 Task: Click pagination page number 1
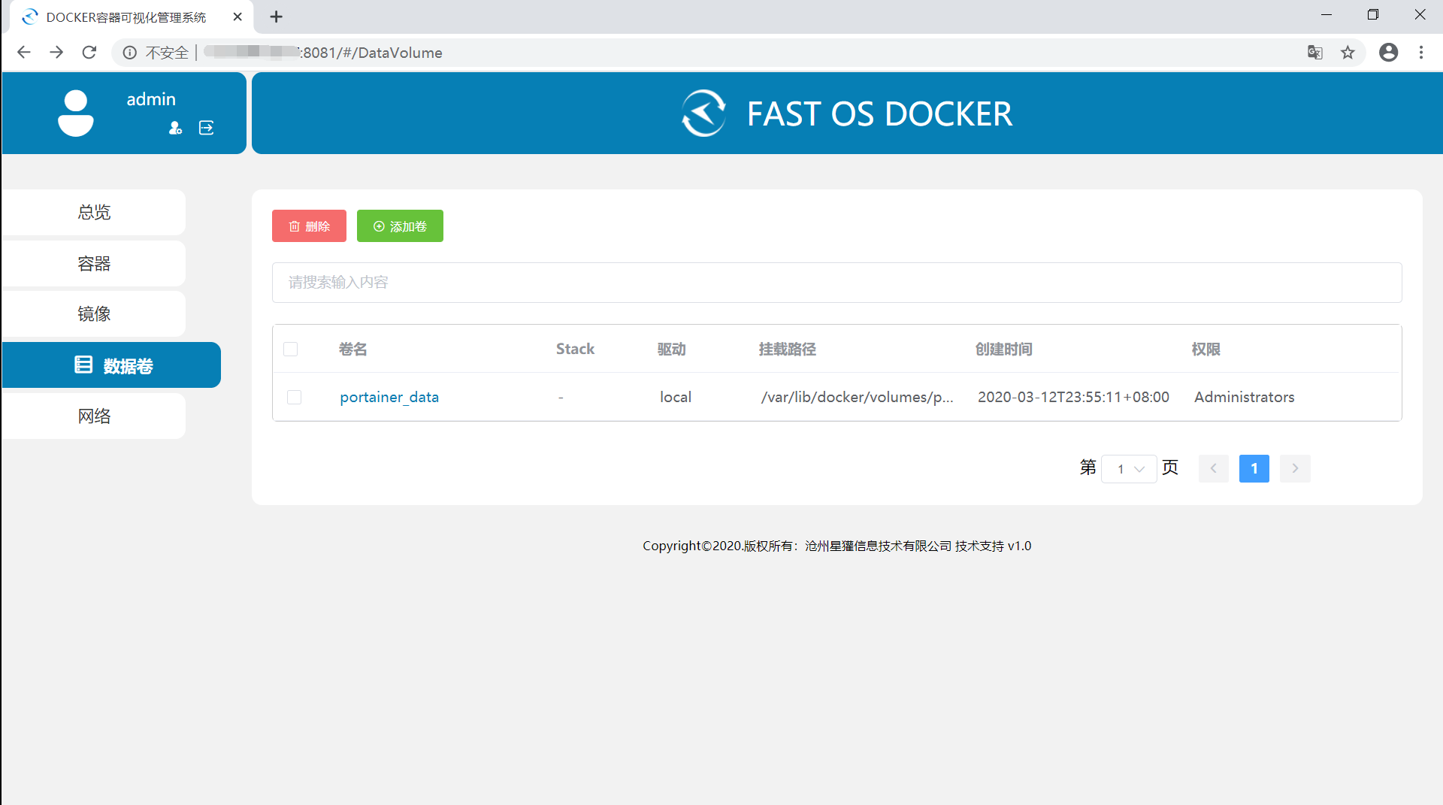pyautogui.click(x=1254, y=468)
